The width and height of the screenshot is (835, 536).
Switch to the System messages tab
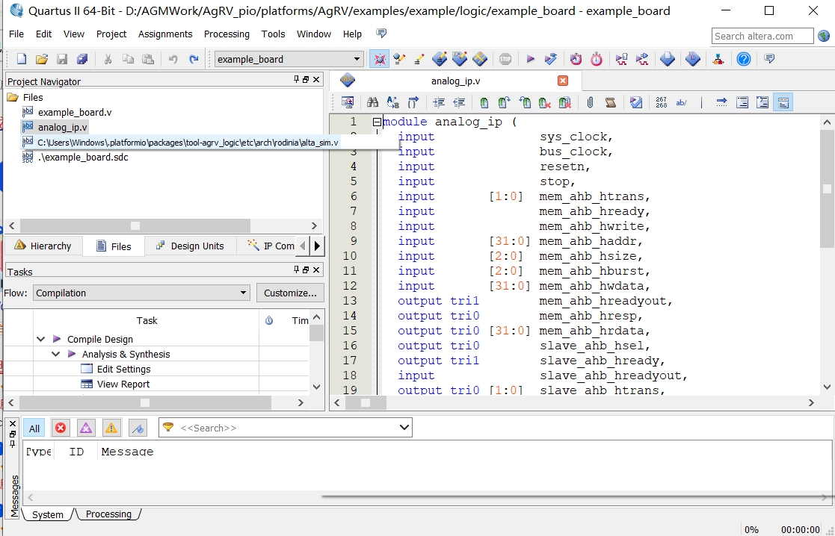pos(47,514)
